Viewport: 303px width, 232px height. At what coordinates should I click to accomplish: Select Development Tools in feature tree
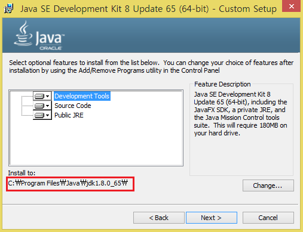coord(82,96)
